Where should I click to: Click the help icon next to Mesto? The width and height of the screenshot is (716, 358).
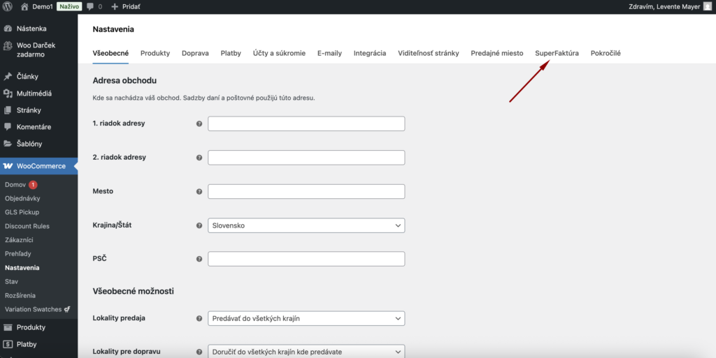(199, 191)
